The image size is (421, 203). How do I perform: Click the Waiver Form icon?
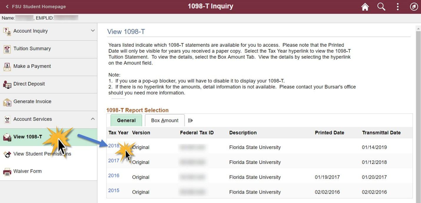(x=7, y=172)
